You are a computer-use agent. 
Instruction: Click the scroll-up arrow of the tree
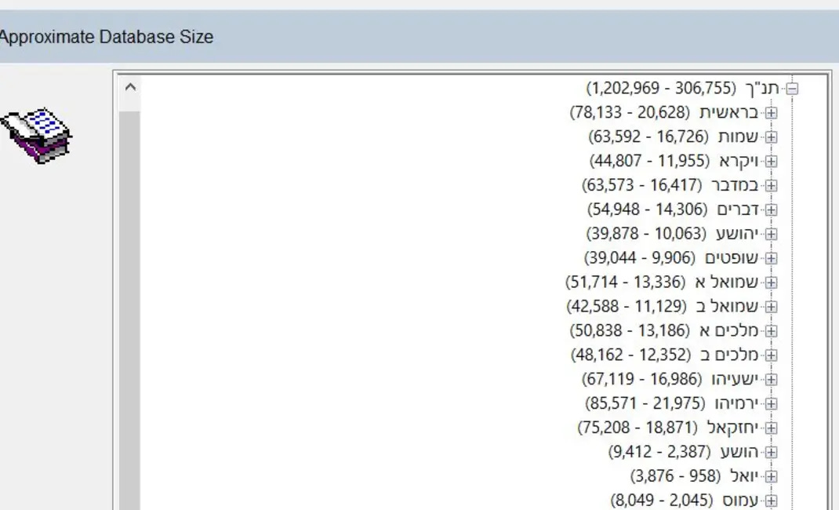click(130, 87)
